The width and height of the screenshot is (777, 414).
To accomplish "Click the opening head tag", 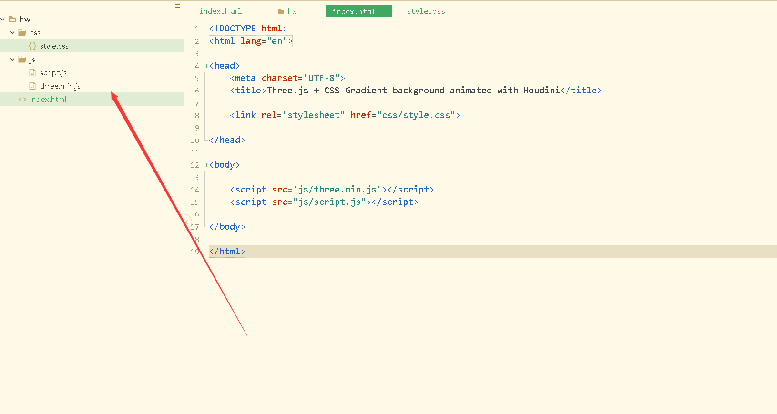I will (225, 66).
